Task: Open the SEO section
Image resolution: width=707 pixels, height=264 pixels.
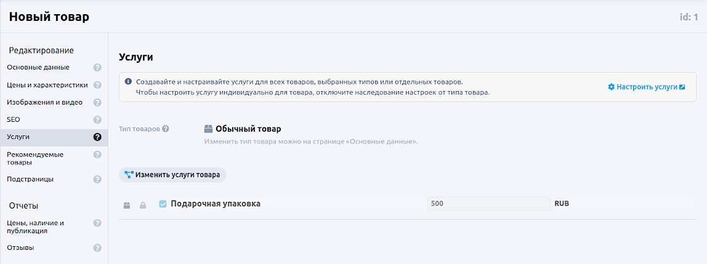Action: pyautogui.click(x=14, y=119)
